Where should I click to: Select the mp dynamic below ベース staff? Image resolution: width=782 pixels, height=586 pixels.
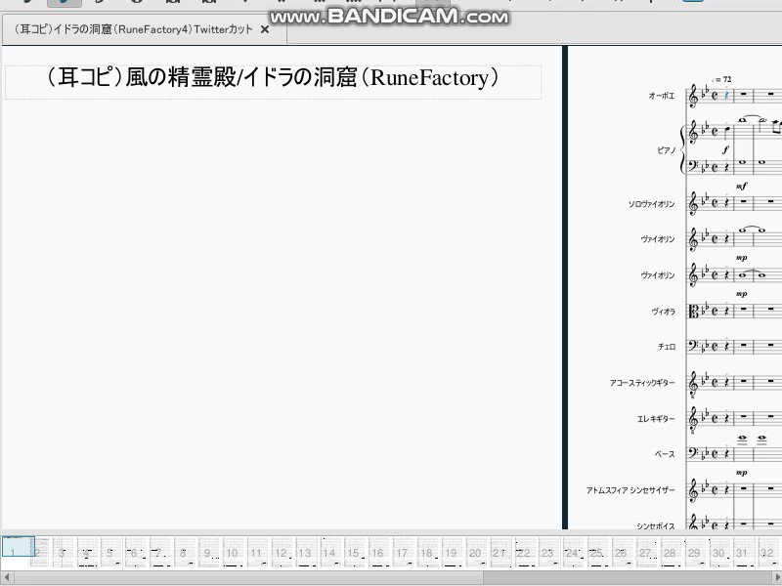click(742, 473)
